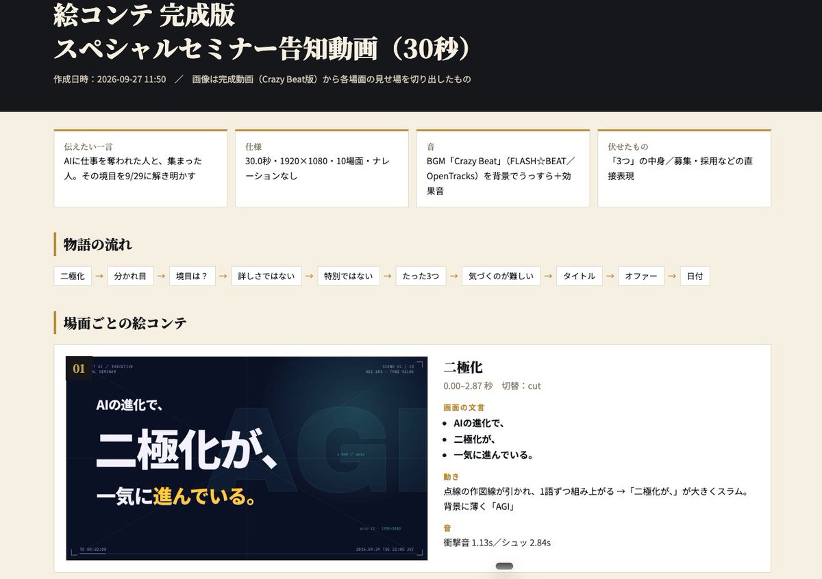This screenshot has height=579, width=822.
Task: Open the scene 01 storyboard thumbnail
Action: coord(247,458)
